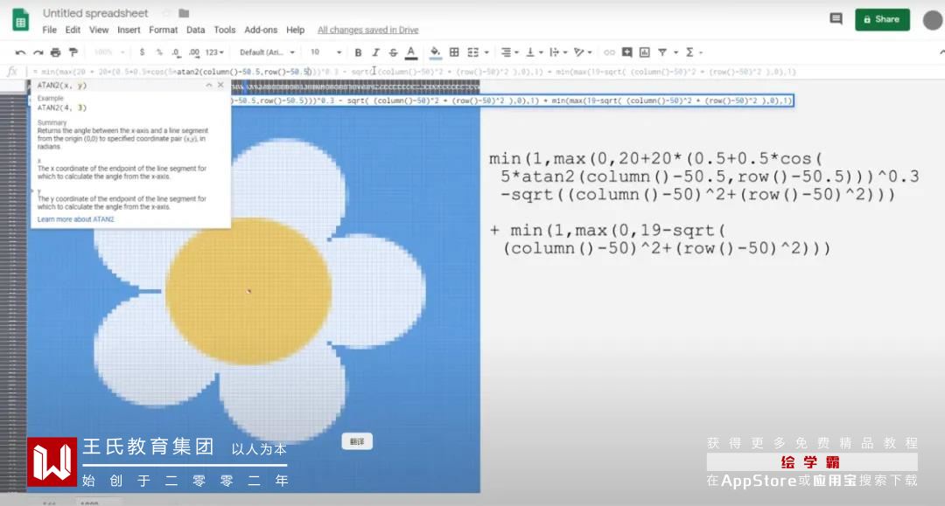The height and width of the screenshot is (506, 945).
Task: Click the Insert chart icon
Action: tap(644, 53)
